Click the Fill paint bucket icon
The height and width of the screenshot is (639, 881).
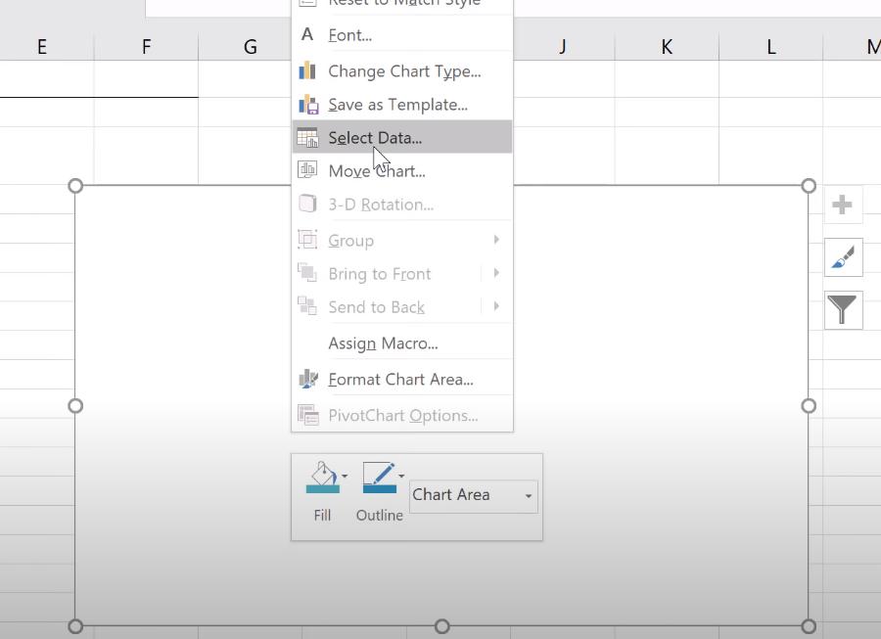click(x=322, y=478)
